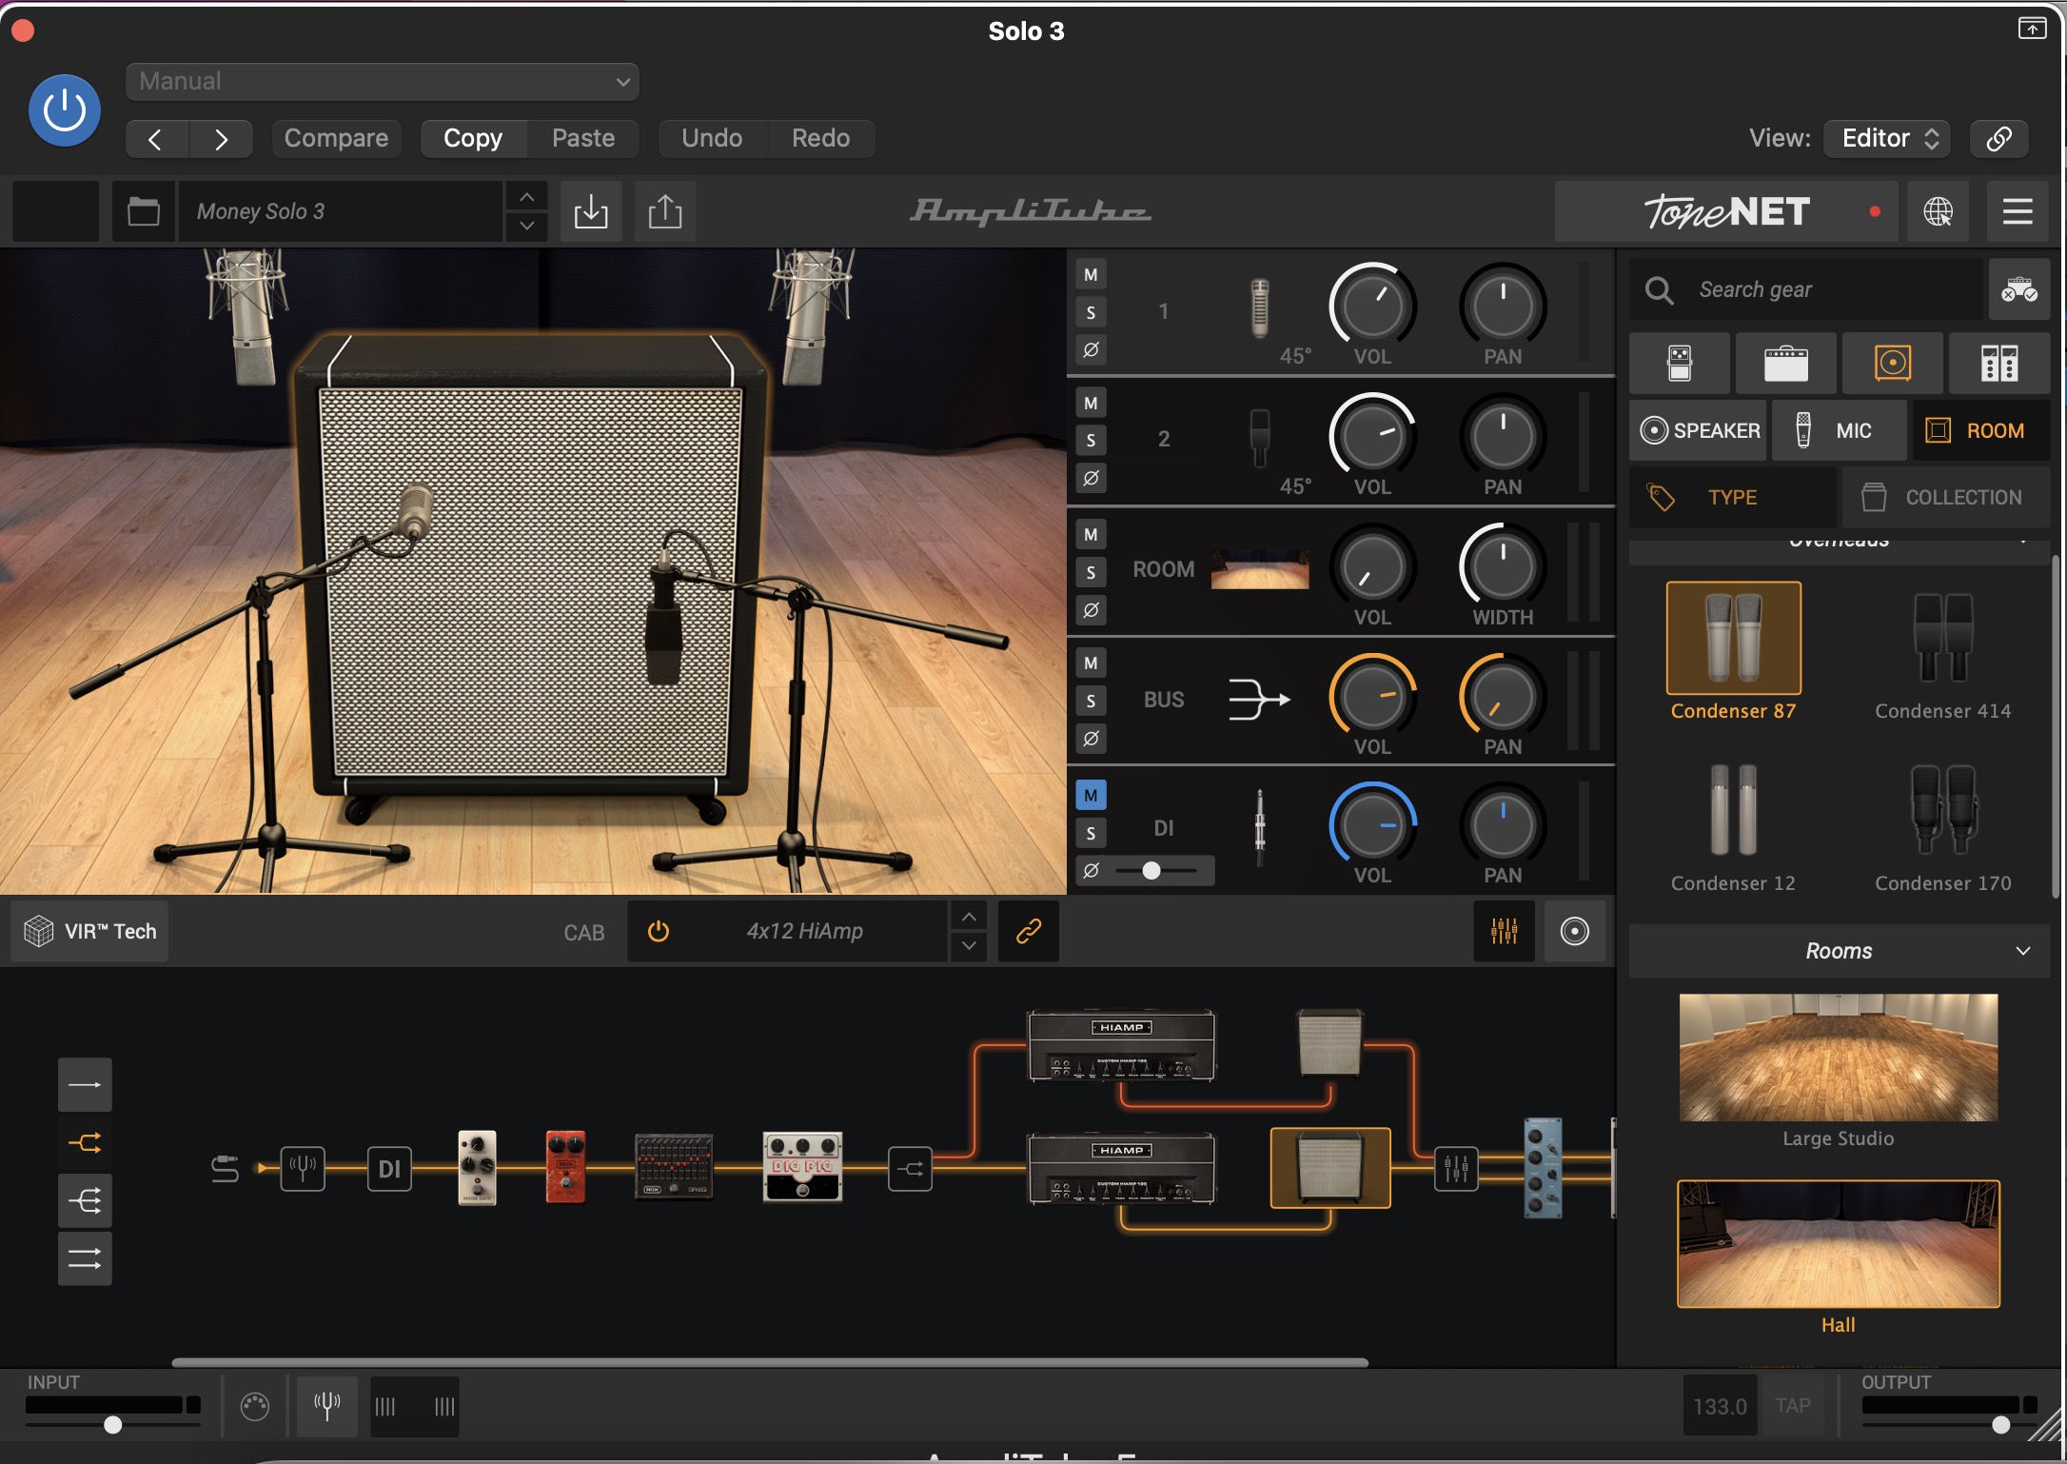
Task: Switch to the SPEAKER tab
Action: click(x=1699, y=430)
